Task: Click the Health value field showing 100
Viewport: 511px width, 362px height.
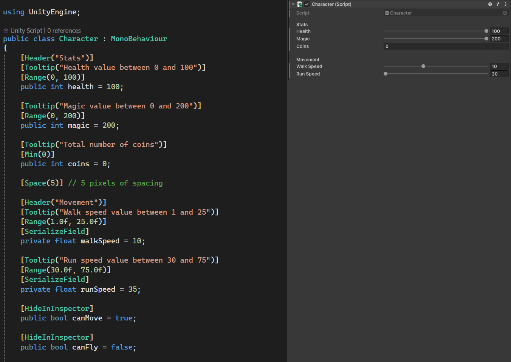Action: (x=499, y=31)
